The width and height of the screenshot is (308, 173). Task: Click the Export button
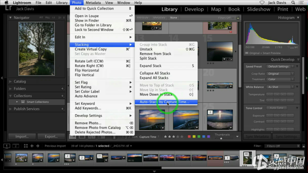coord(51,137)
